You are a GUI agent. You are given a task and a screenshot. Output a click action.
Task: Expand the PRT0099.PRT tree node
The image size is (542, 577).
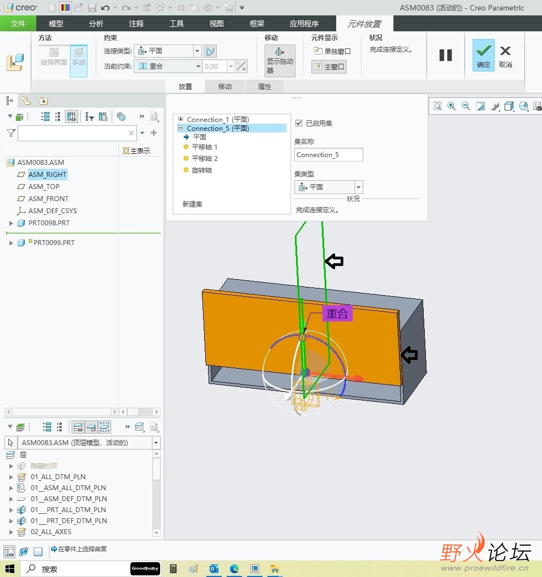(x=11, y=243)
